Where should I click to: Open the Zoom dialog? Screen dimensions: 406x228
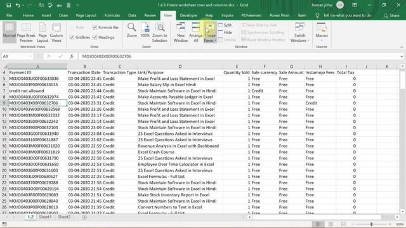(131, 30)
